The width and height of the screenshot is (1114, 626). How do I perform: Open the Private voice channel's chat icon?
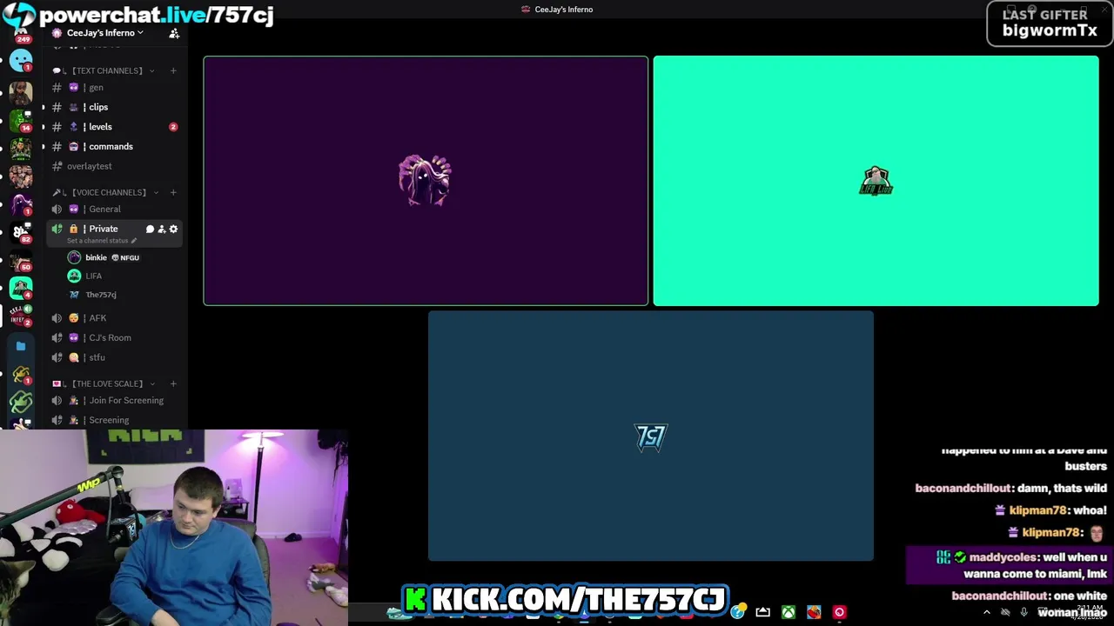(150, 230)
